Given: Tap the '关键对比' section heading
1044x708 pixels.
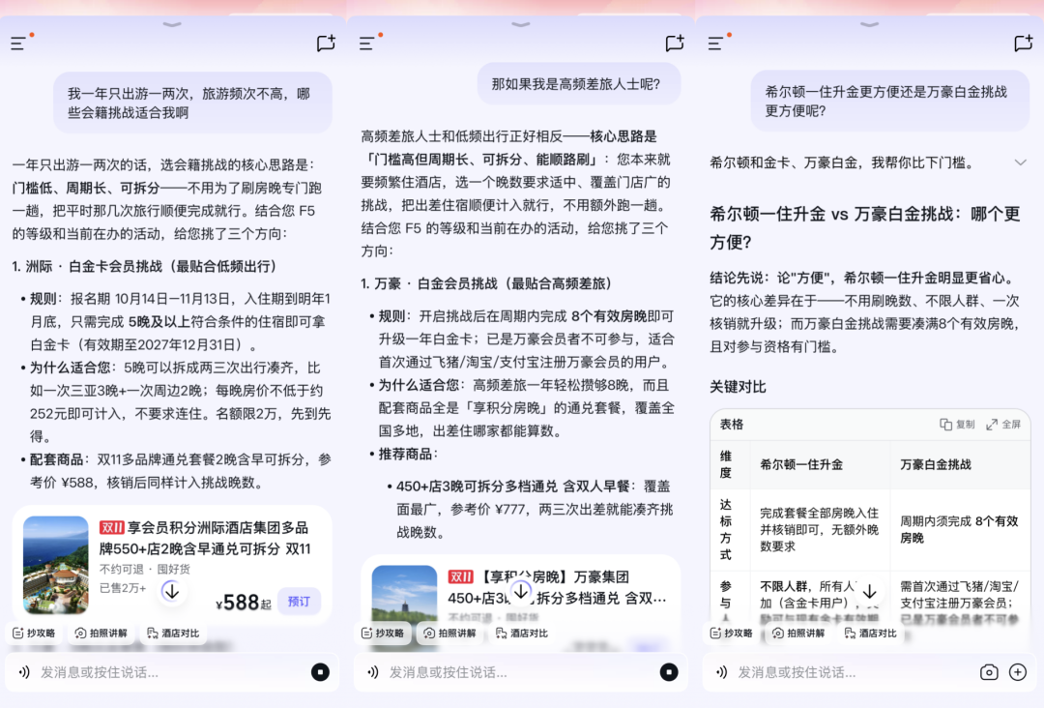Looking at the screenshot, I should point(738,387).
